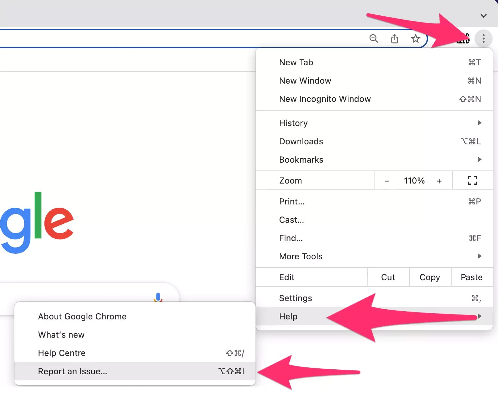
Task: Open a New Incognito Window
Action: tap(325, 99)
